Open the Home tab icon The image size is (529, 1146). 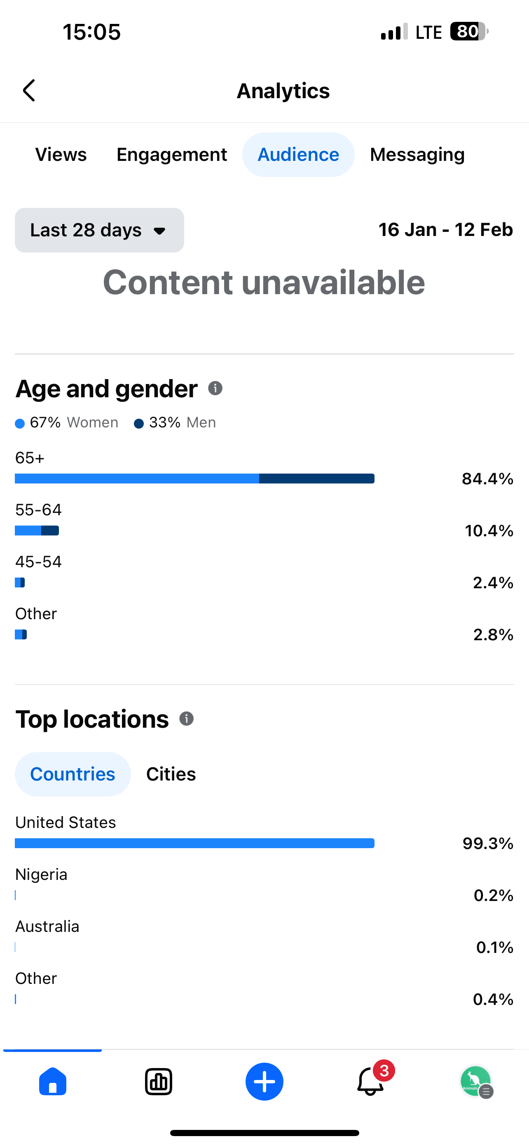[53, 1081]
